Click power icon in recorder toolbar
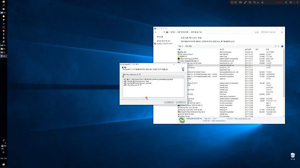This screenshot has height=168, width=300. [286, 2]
